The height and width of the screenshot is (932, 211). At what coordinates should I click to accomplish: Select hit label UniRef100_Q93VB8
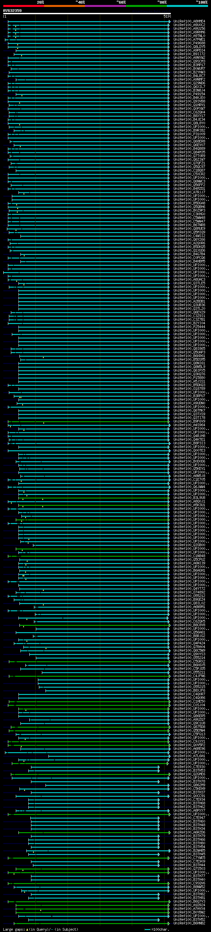(x=189, y=101)
